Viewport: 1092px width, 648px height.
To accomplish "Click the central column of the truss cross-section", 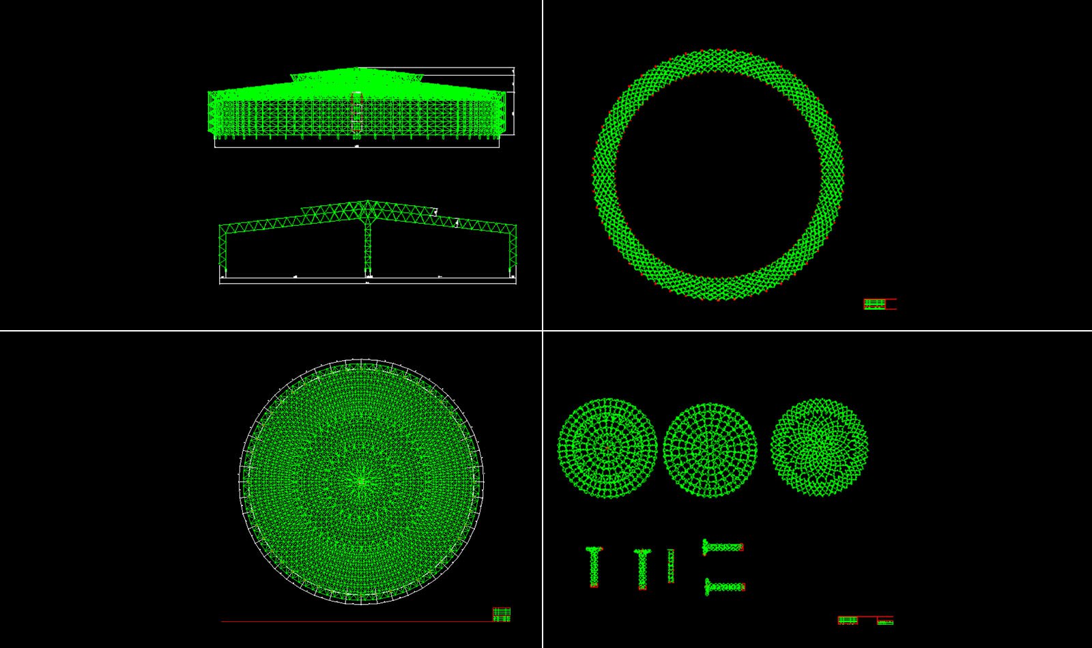I will tap(368, 249).
